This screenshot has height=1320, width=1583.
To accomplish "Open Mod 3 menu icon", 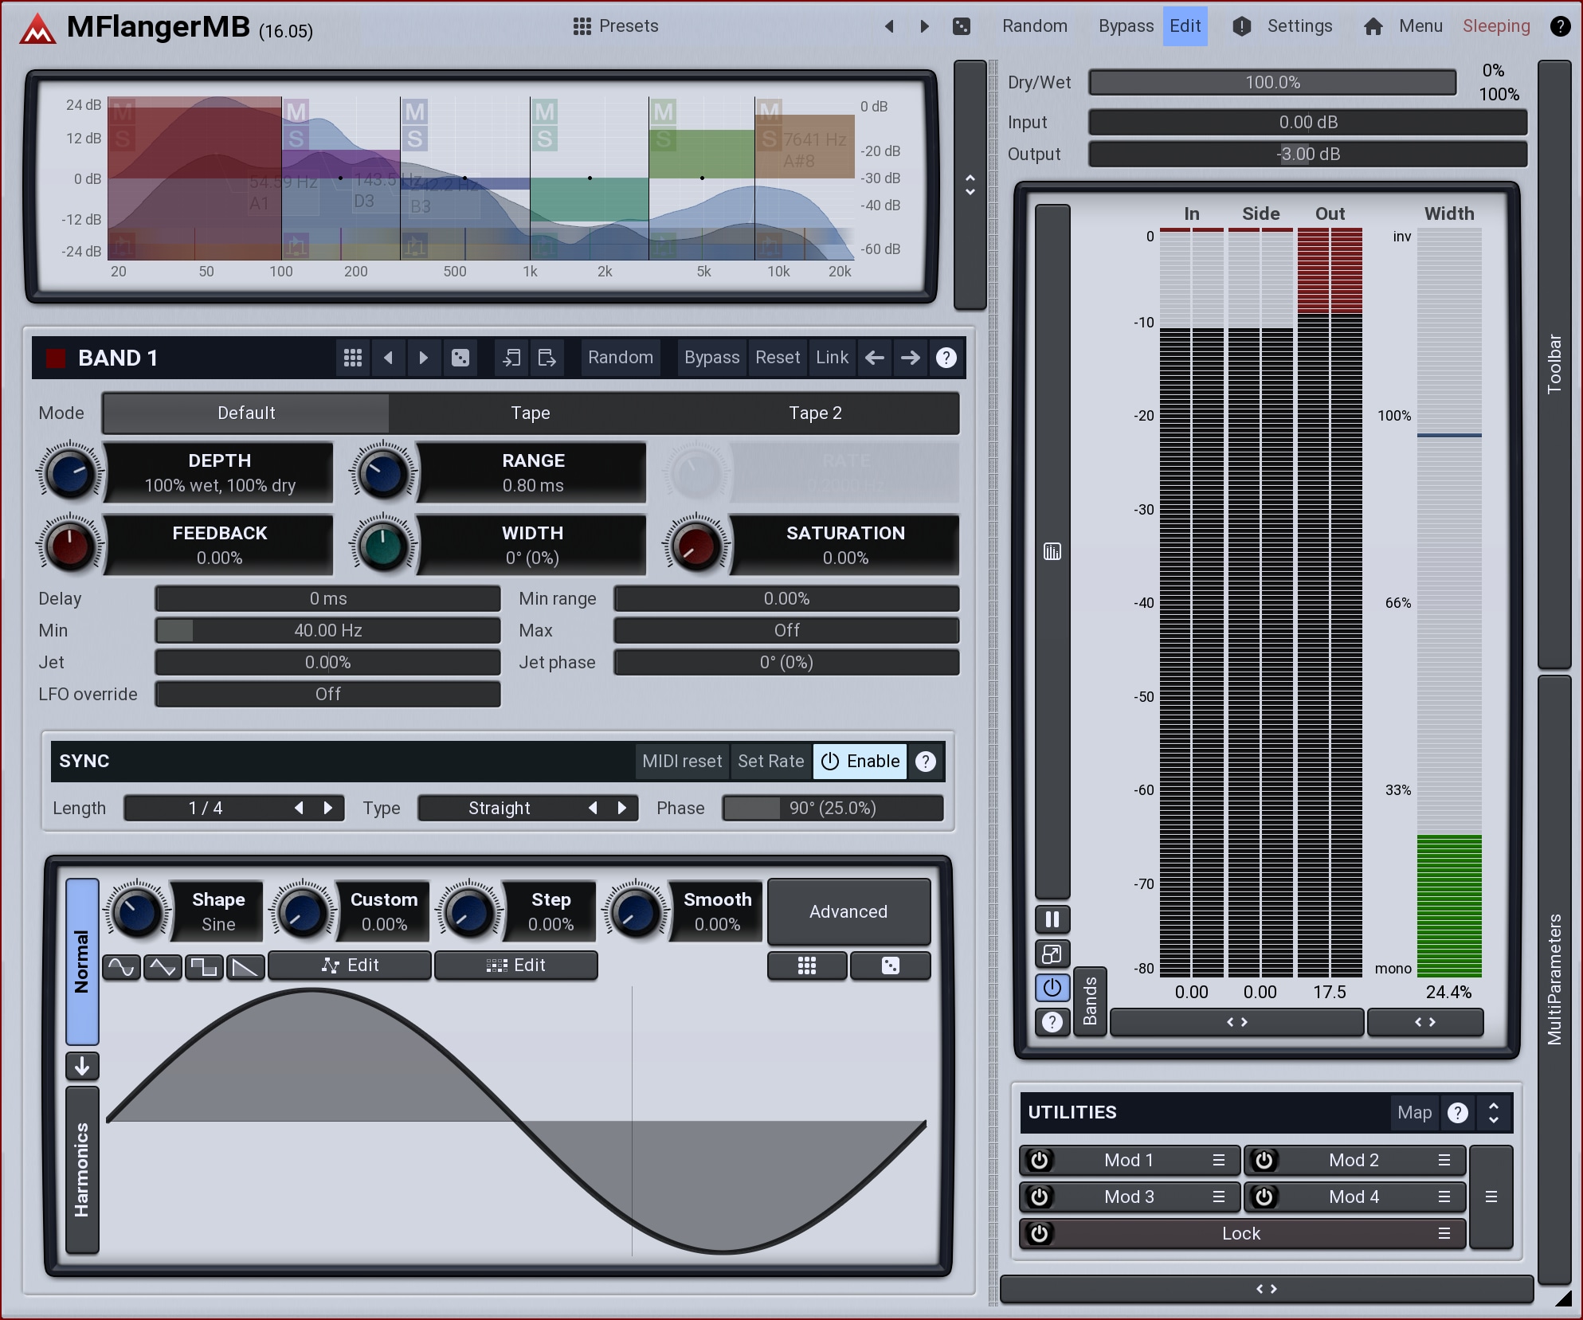I will click(1219, 1197).
